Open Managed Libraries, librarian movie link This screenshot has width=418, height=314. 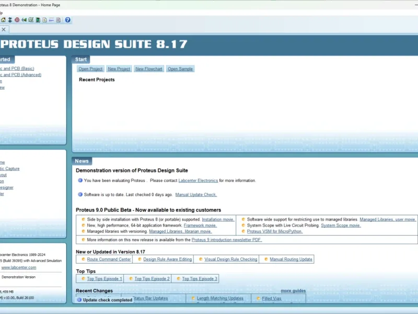coord(180,231)
